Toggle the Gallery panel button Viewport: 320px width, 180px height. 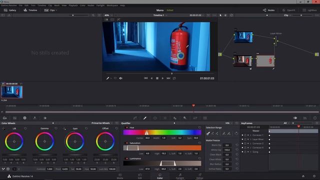10,10
